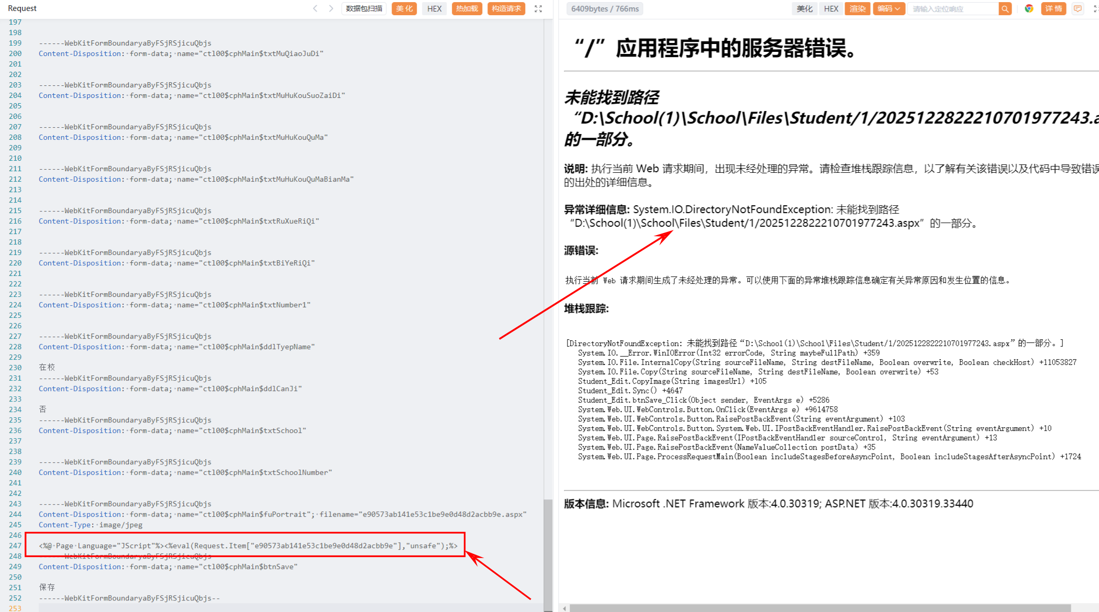
Task: Open the response in Chrome browser icon
Action: [1029, 9]
